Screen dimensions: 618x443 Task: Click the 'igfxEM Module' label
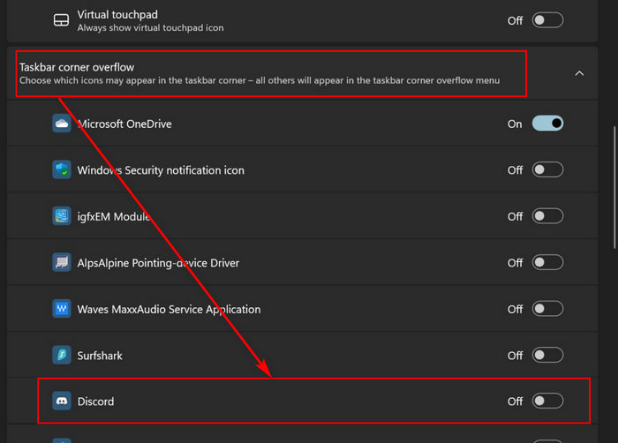pos(114,216)
